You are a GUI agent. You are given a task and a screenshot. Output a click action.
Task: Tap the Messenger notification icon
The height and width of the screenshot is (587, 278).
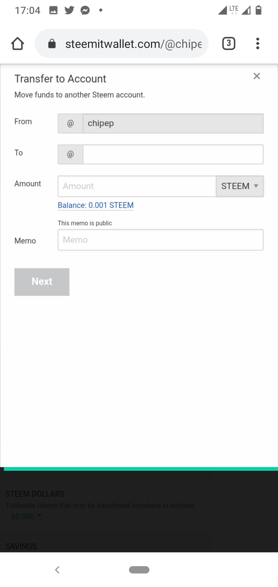85,10
